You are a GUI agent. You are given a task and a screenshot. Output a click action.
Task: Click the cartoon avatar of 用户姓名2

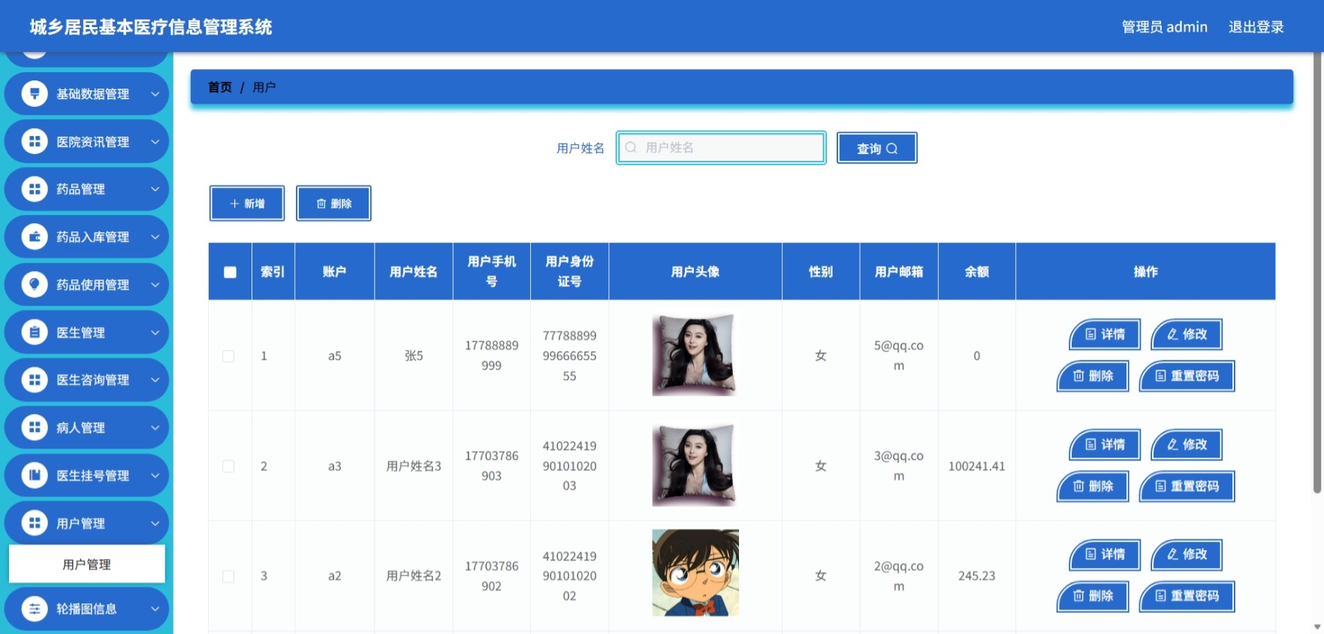point(695,572)
